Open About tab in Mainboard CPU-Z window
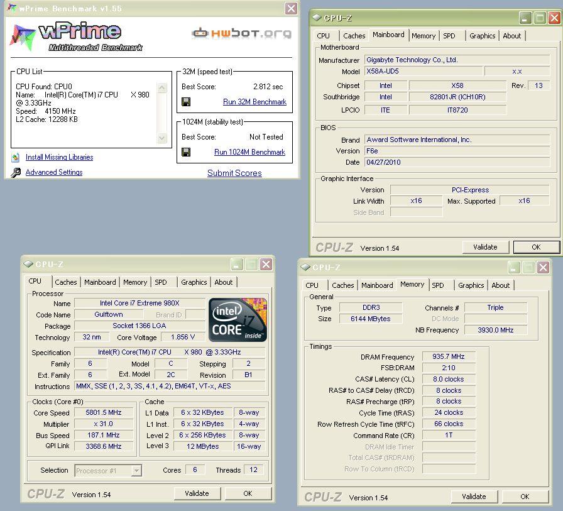 point(512,36)
